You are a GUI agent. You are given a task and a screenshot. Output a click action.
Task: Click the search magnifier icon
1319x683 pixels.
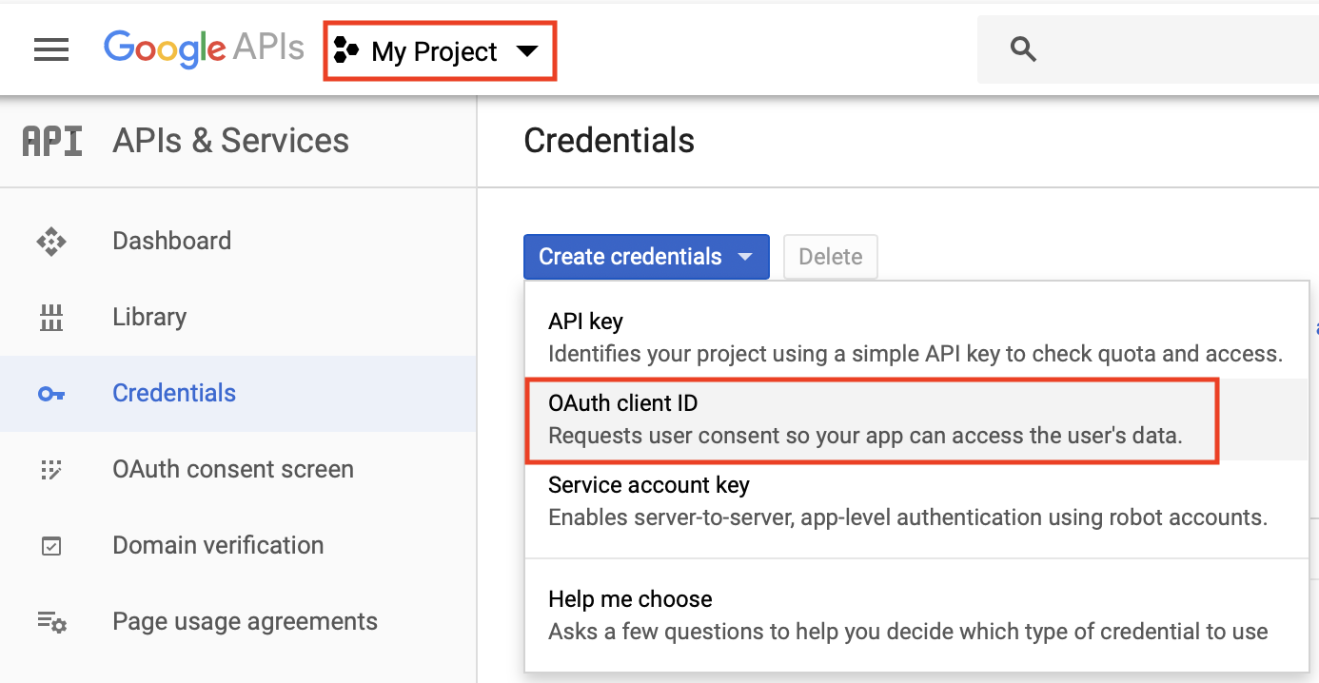click(x=1023, y=49)
